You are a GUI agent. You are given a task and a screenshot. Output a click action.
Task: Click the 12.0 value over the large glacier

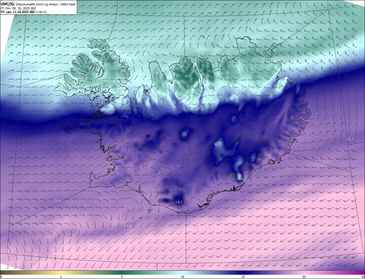click(x=218, y=144)
